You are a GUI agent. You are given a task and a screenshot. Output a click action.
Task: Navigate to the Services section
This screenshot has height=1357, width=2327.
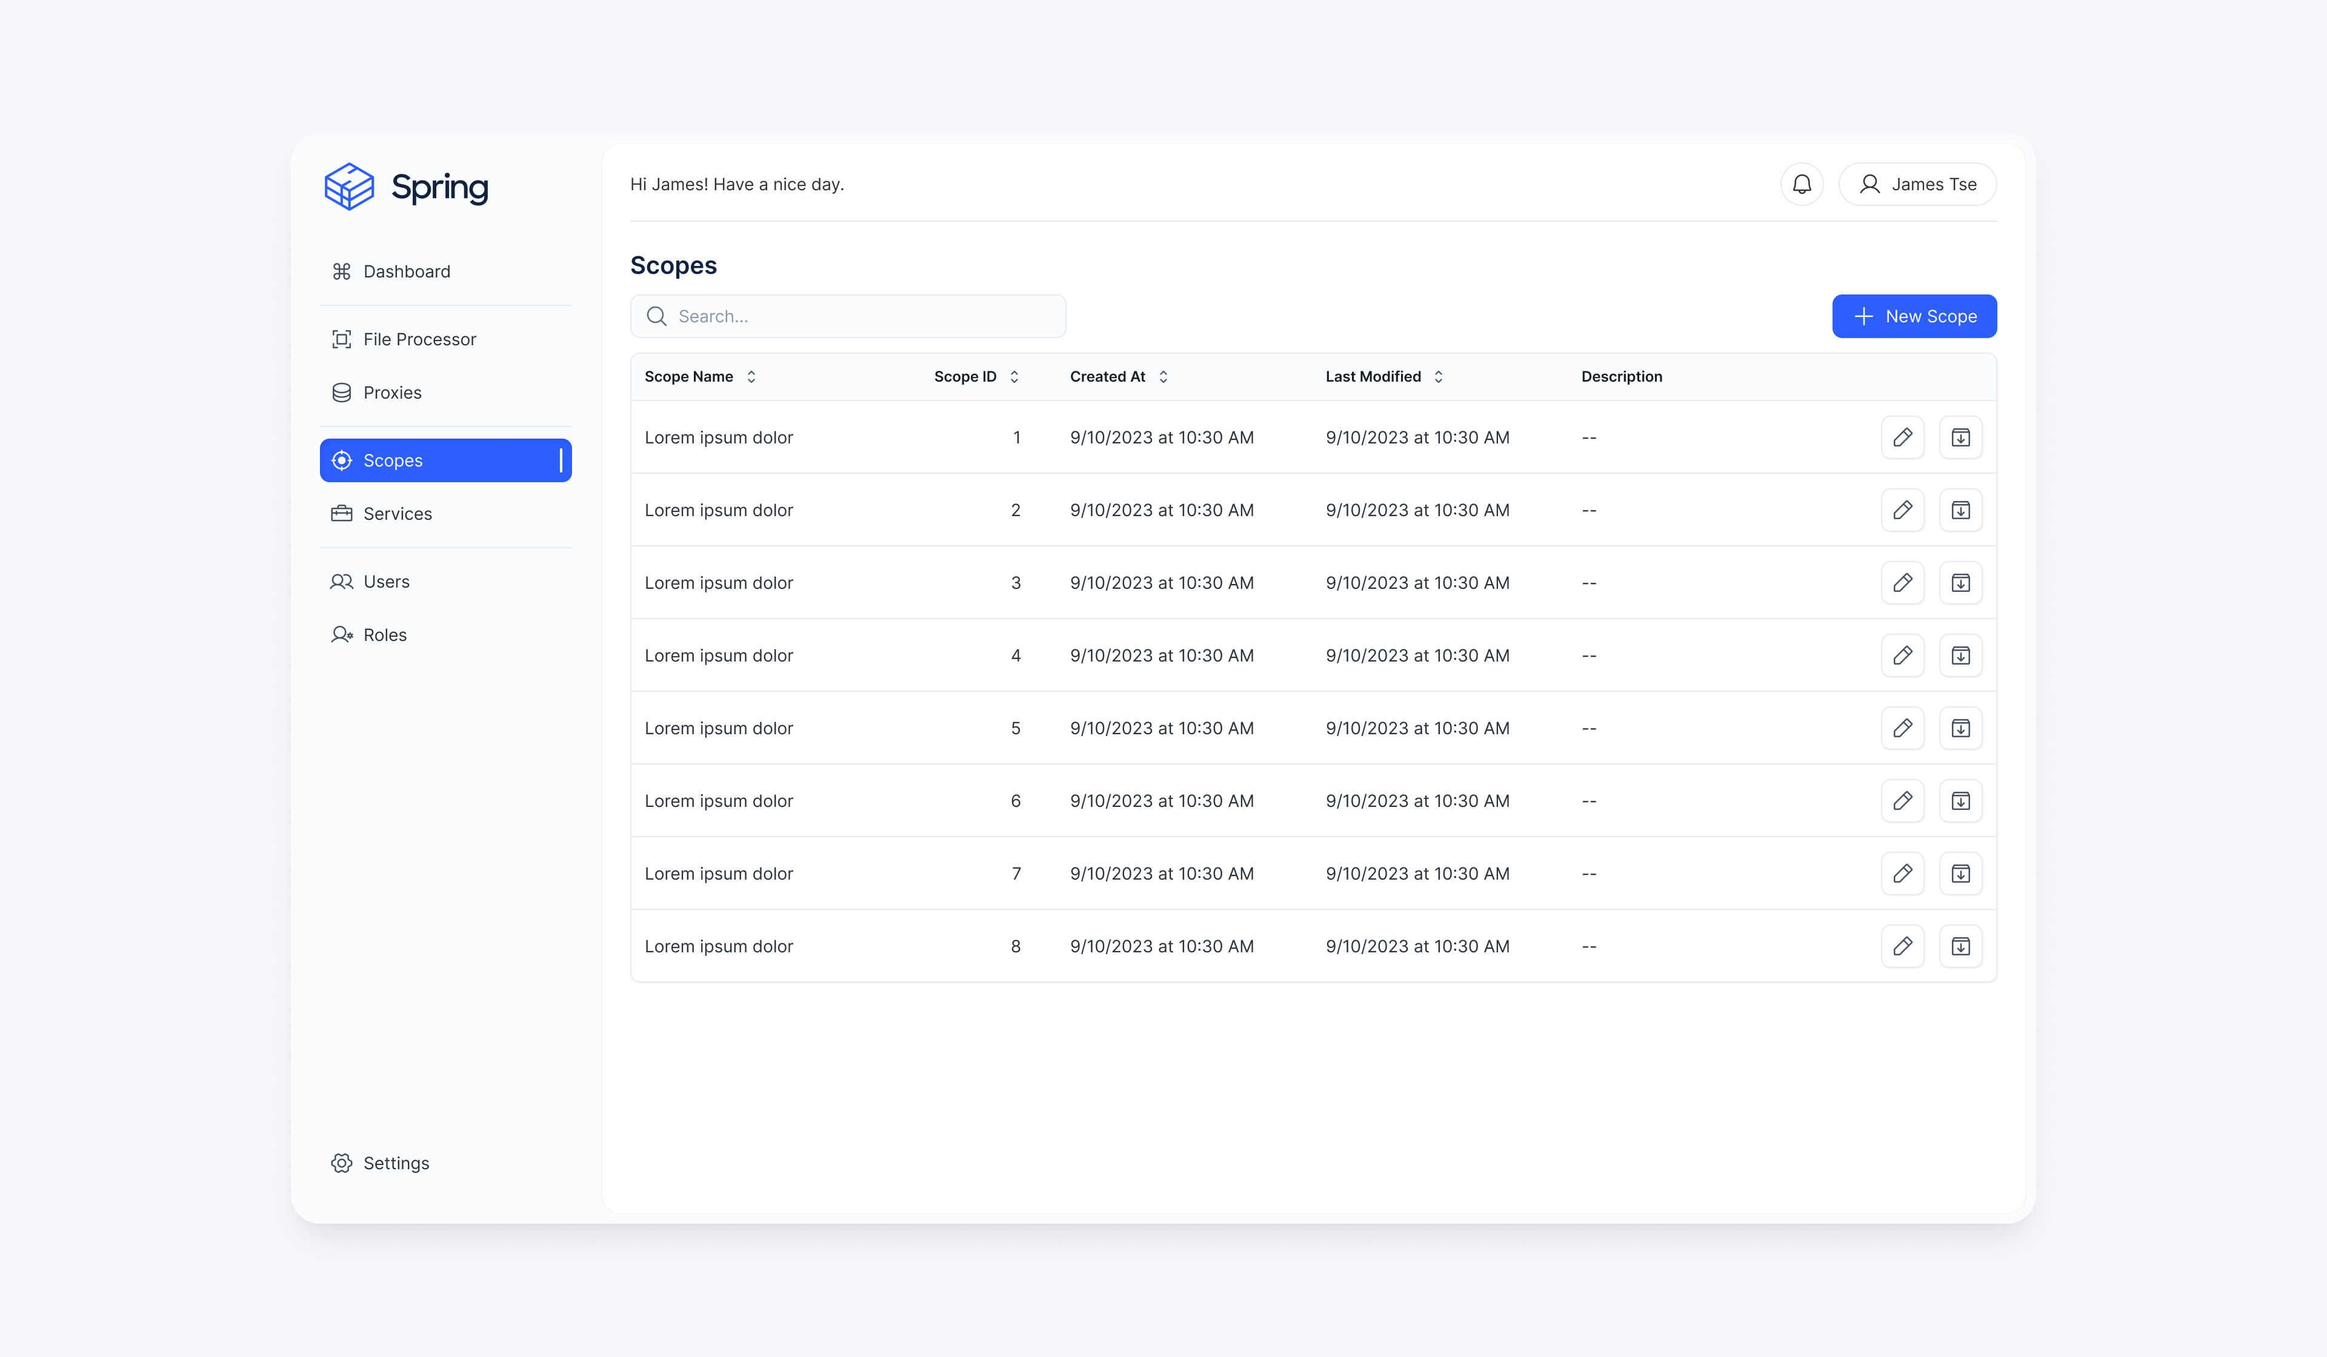(397, 514)
